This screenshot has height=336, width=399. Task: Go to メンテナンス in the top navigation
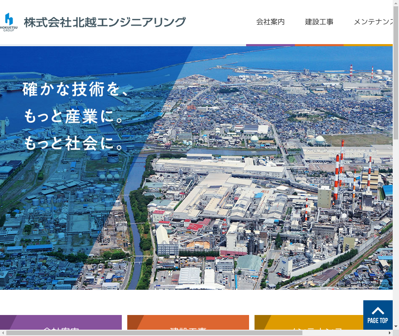373,22
